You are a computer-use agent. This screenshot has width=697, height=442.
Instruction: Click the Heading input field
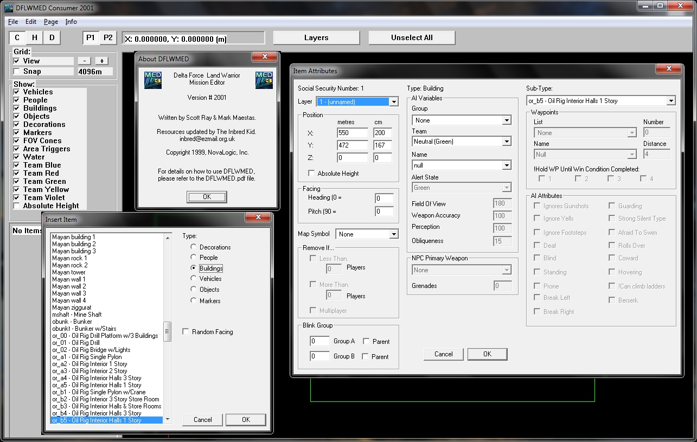pyautogui.click(x=384, y=198)
